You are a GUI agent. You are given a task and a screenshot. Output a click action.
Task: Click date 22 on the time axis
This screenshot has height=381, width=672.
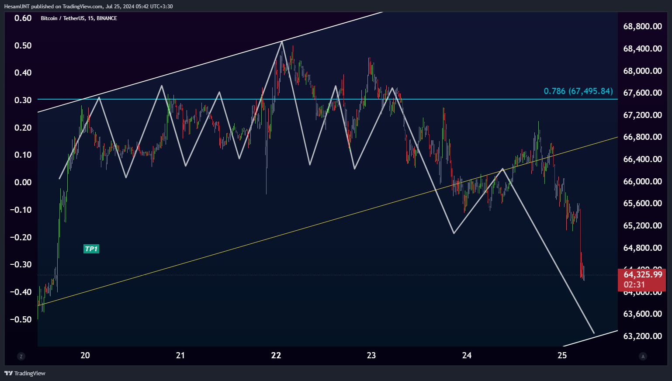point(276,355)
